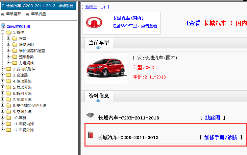Expand the 7.制动系统 node
This screenshot has width=247, height=155.
tap(2, 99)
